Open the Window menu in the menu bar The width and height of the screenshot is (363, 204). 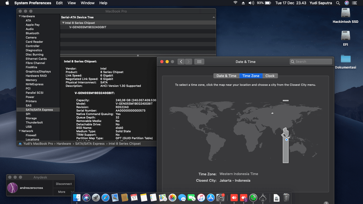[x=87, y=3]
